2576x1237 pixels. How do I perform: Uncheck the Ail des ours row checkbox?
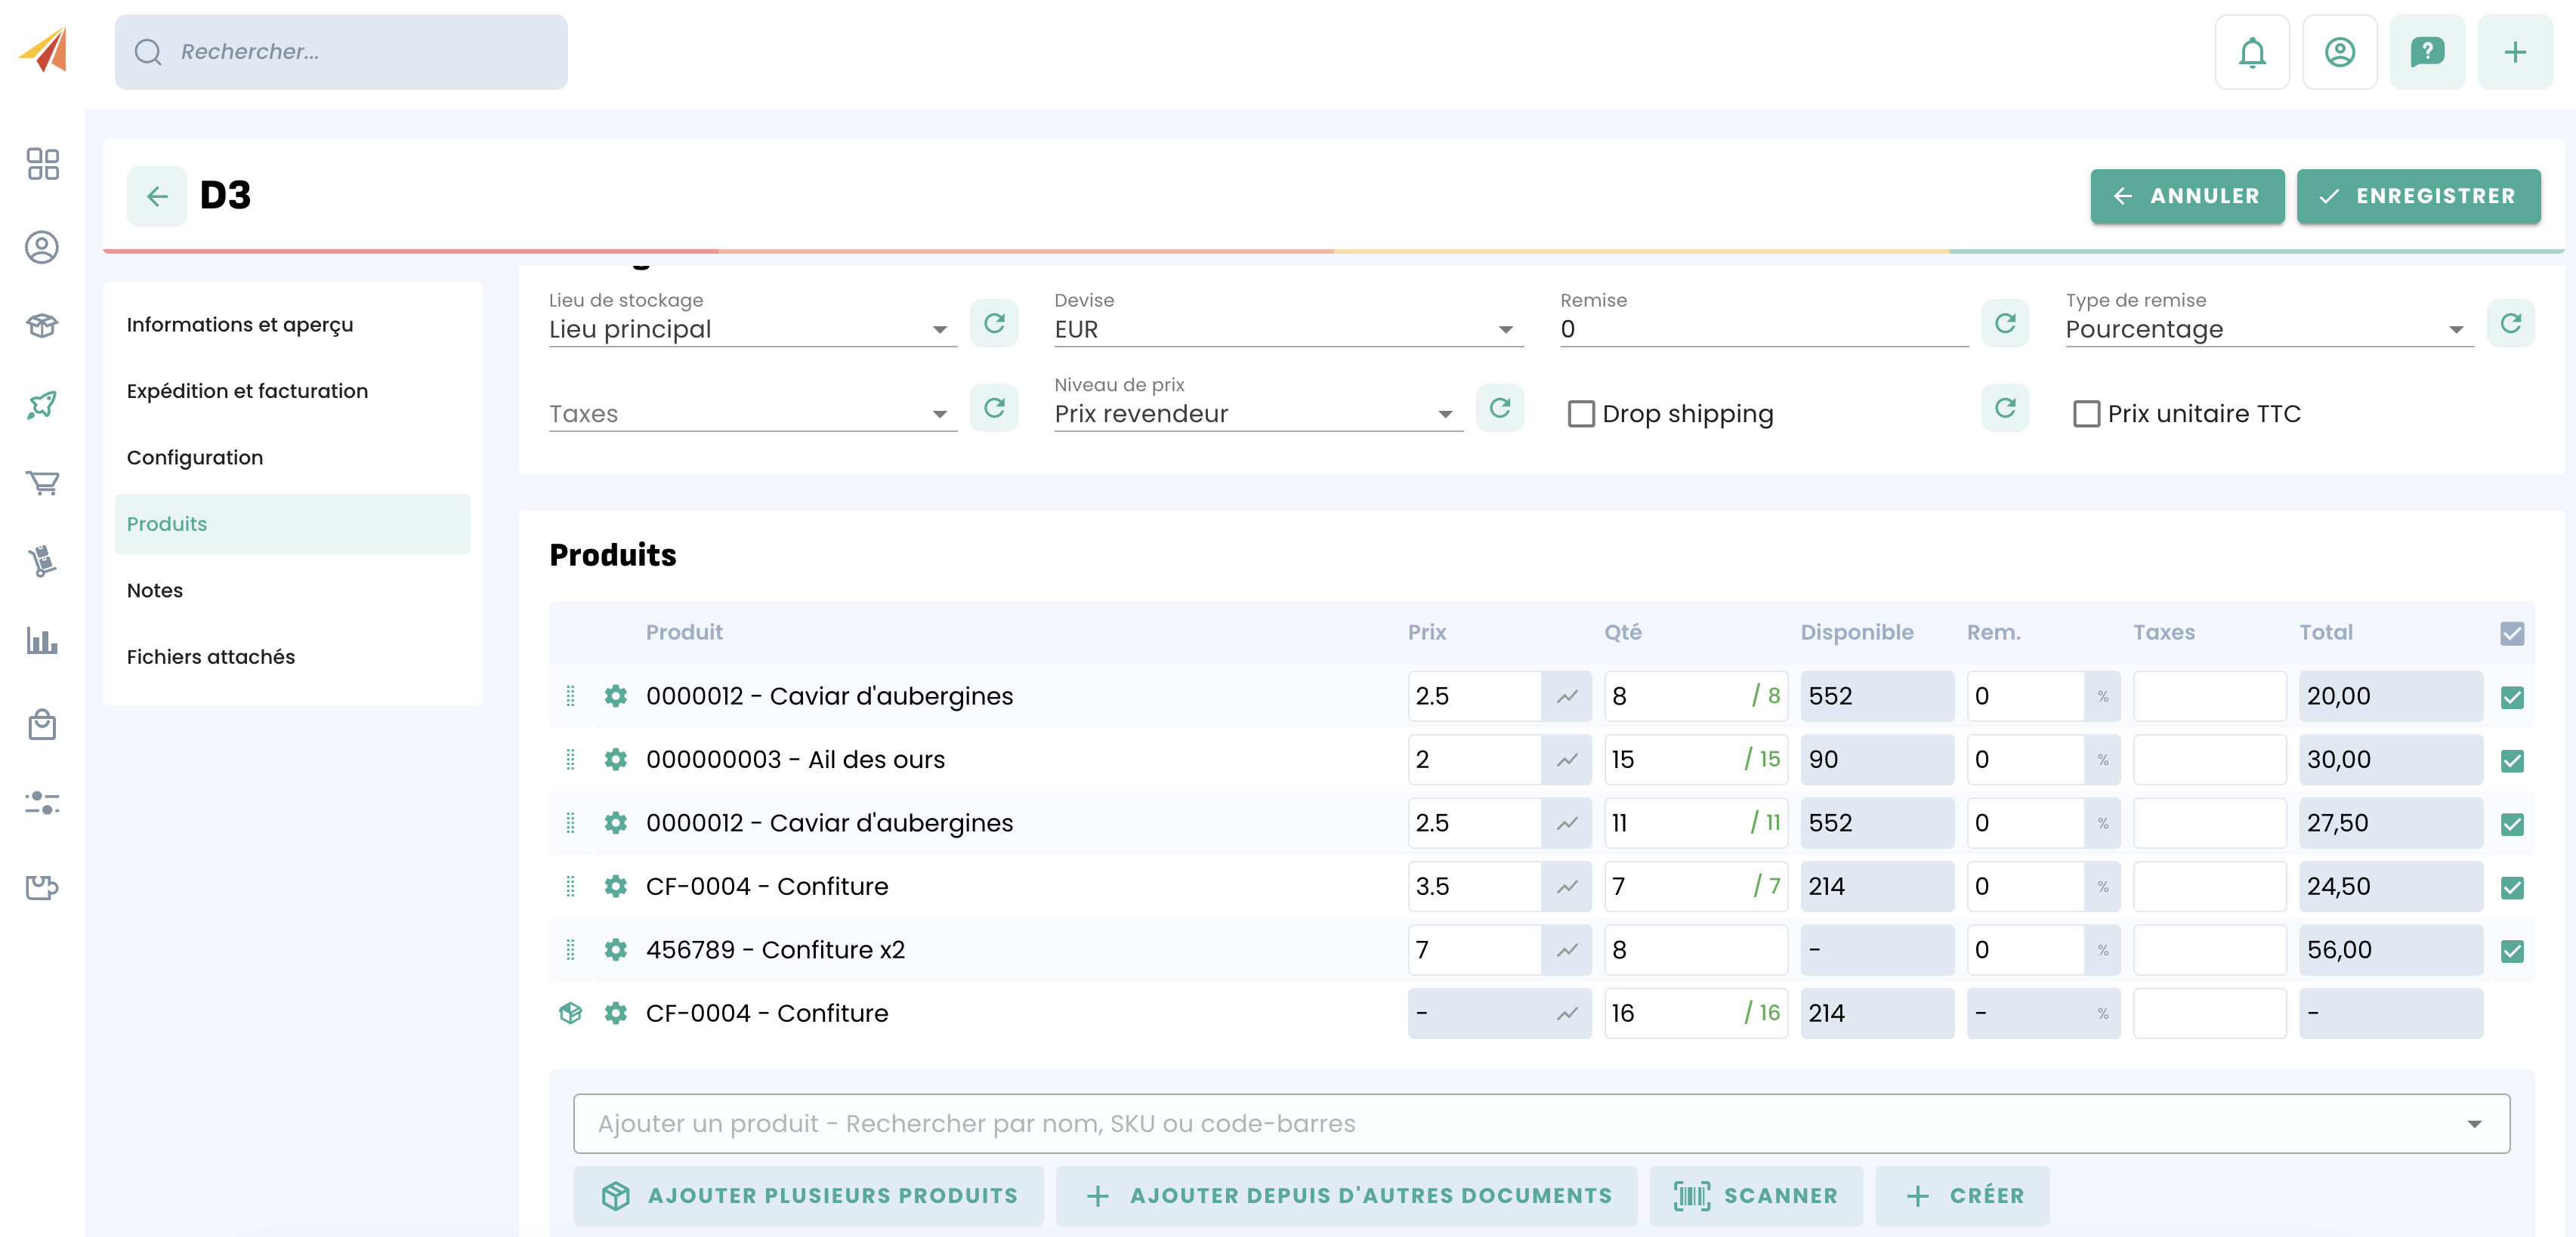[x=2511, y=761]
